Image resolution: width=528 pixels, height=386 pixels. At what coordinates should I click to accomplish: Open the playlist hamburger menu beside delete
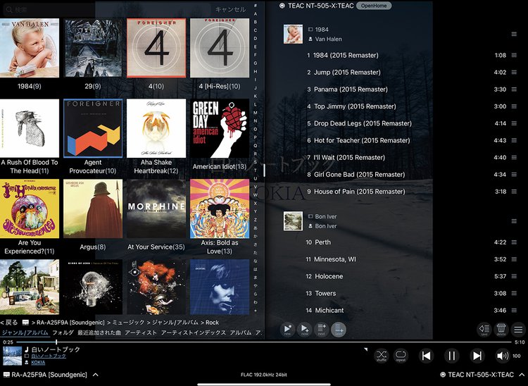pyautogui.click(x=518, y=330)
